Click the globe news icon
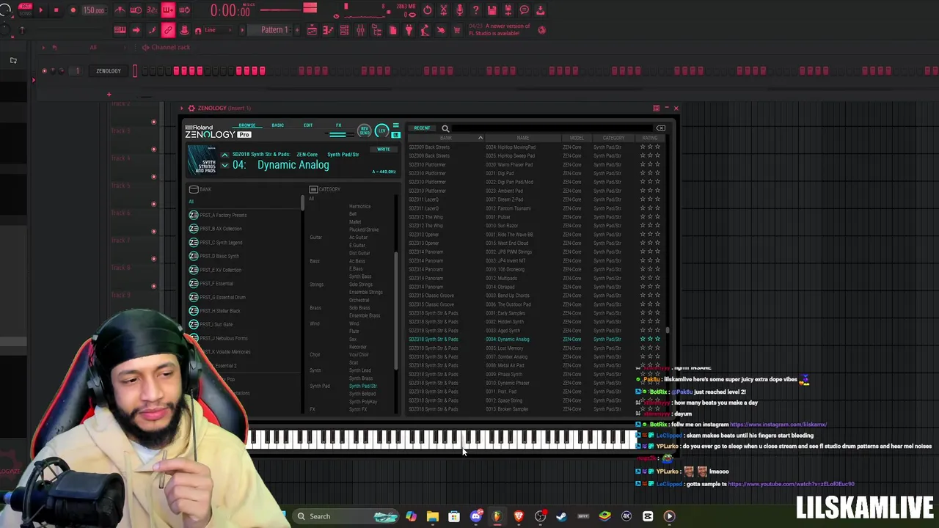The image size is (939, 528). (542, 30)
